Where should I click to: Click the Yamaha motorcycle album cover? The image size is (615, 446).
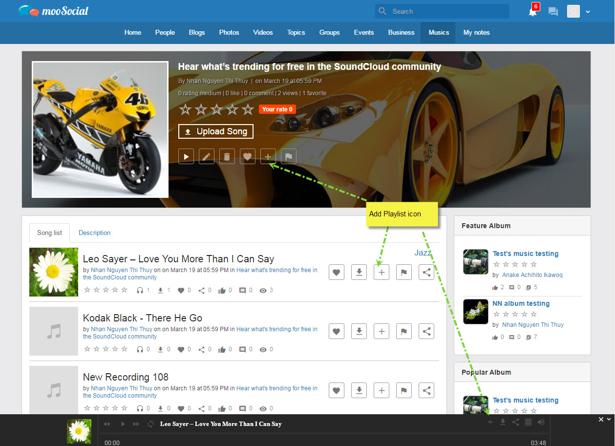[100, 129]
